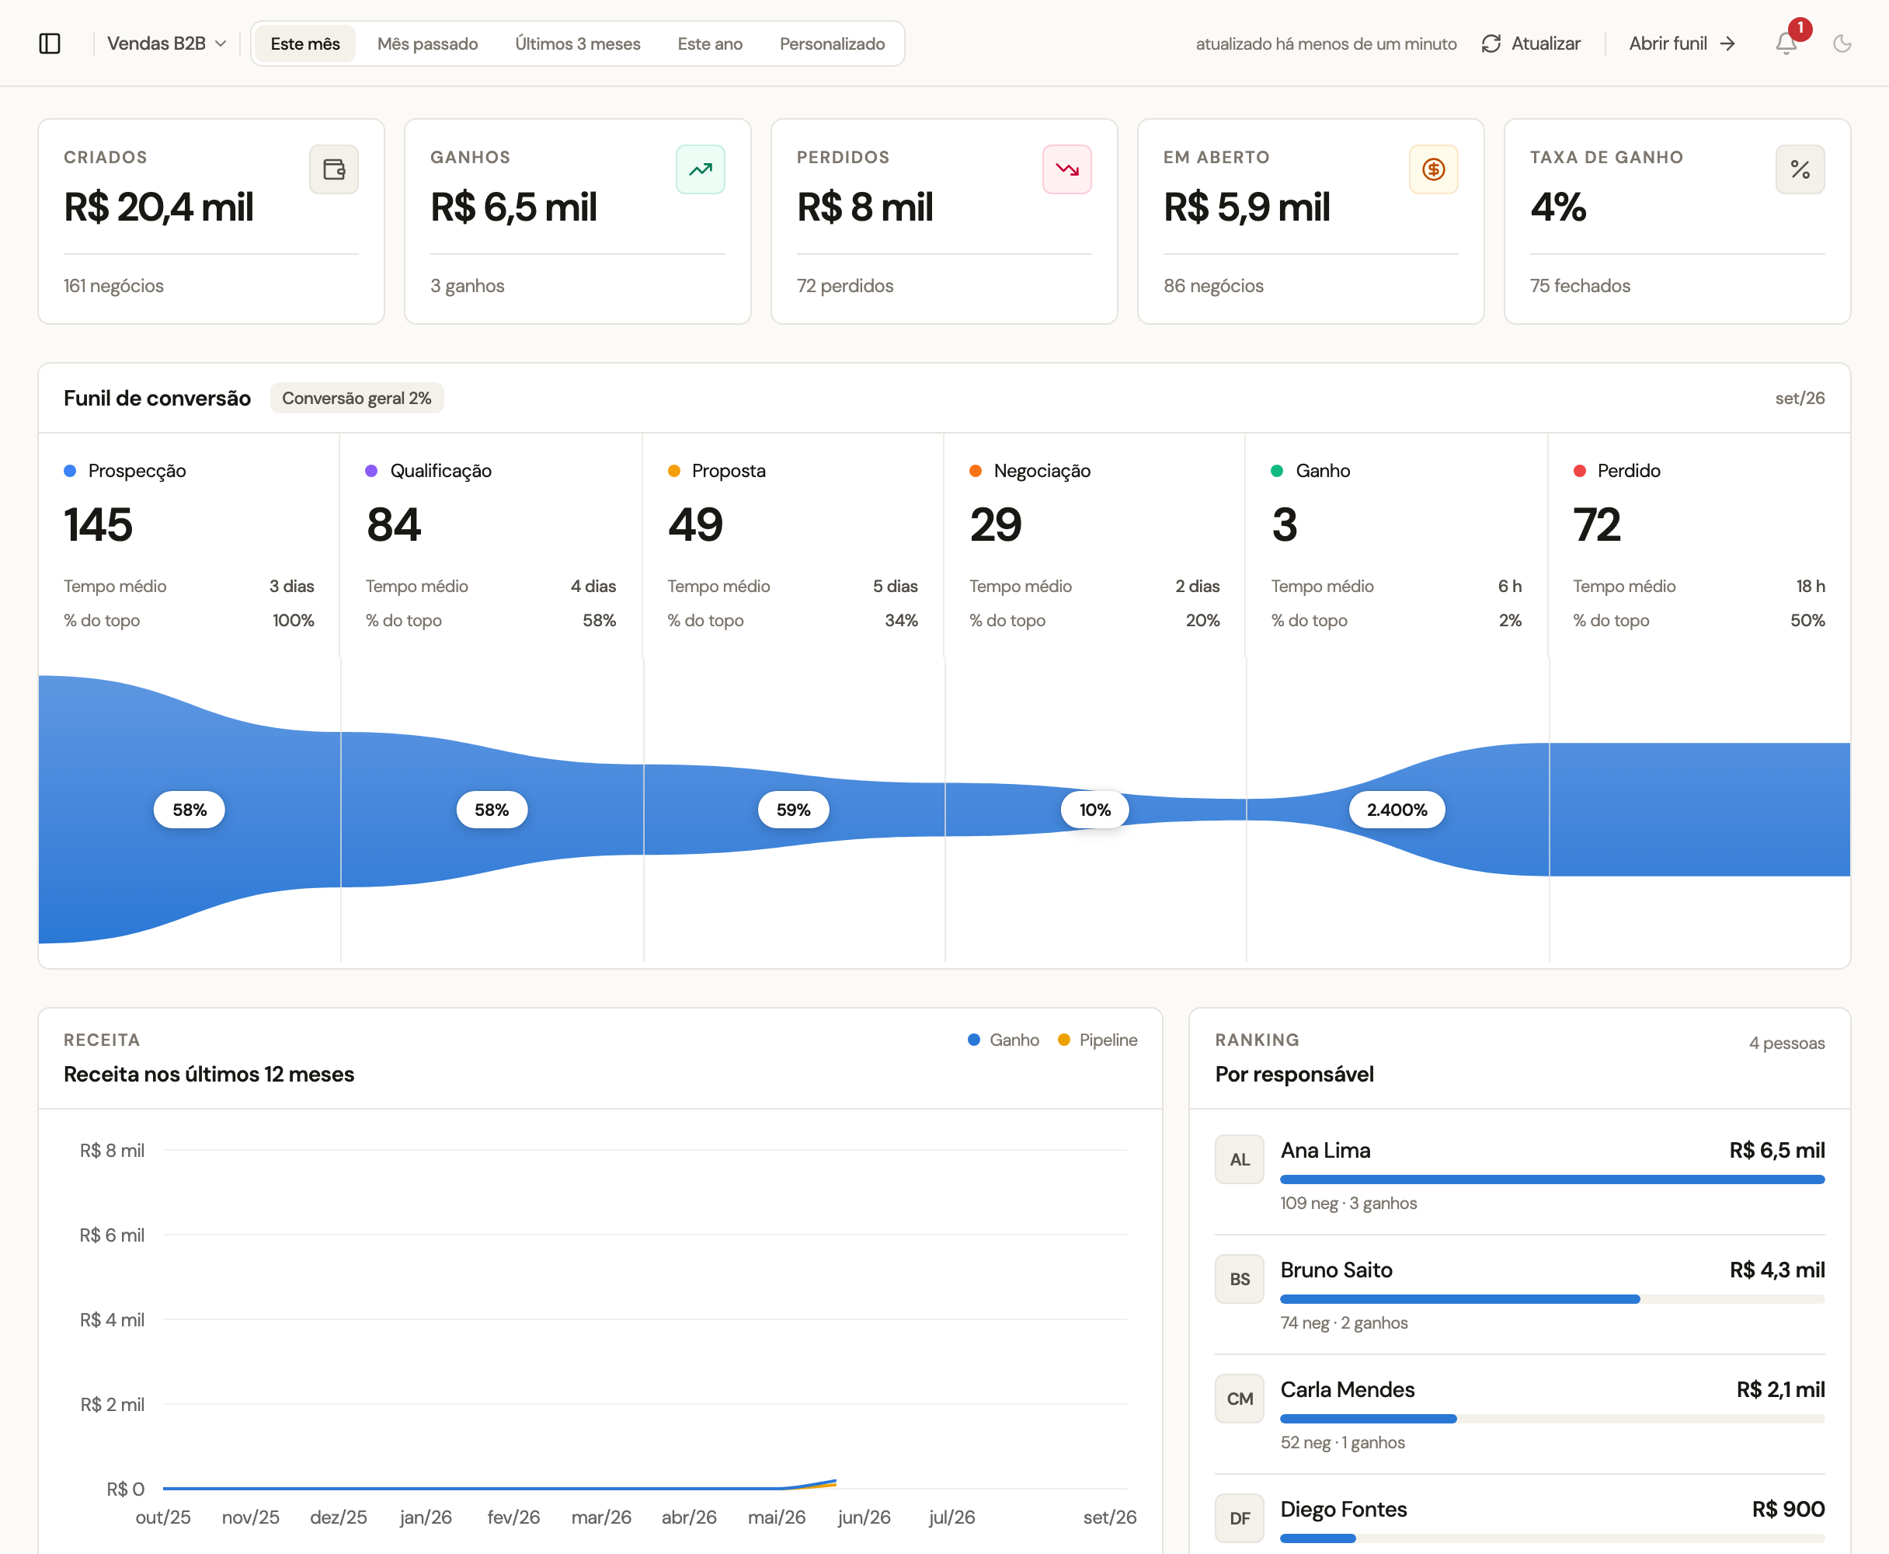Viewport: 1889px width, 1554px height.
Task: Toggle the Ganho legend item in Receita chart
Action: pyautogui.click(x=1003, y=1040)
